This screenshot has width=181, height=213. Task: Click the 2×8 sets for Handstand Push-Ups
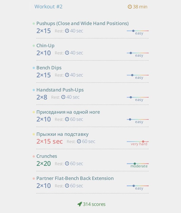[x=42, y=97]
